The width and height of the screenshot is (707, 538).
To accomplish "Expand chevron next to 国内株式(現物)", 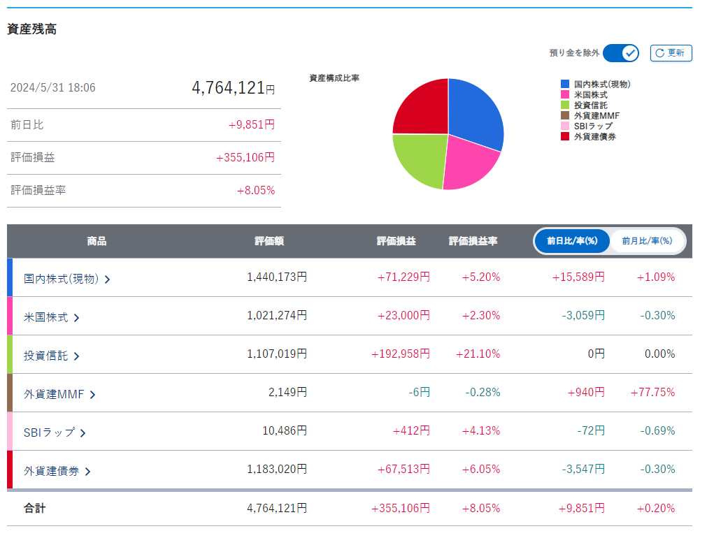I will [x=107, y=279].
